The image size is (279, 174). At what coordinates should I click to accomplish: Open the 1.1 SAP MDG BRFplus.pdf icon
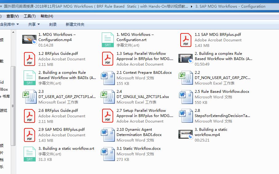(x=186, y=40)
